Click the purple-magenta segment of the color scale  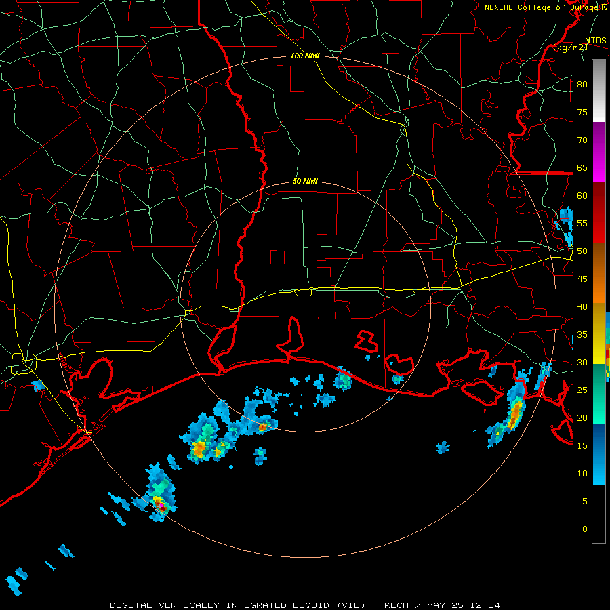(598, 152)
